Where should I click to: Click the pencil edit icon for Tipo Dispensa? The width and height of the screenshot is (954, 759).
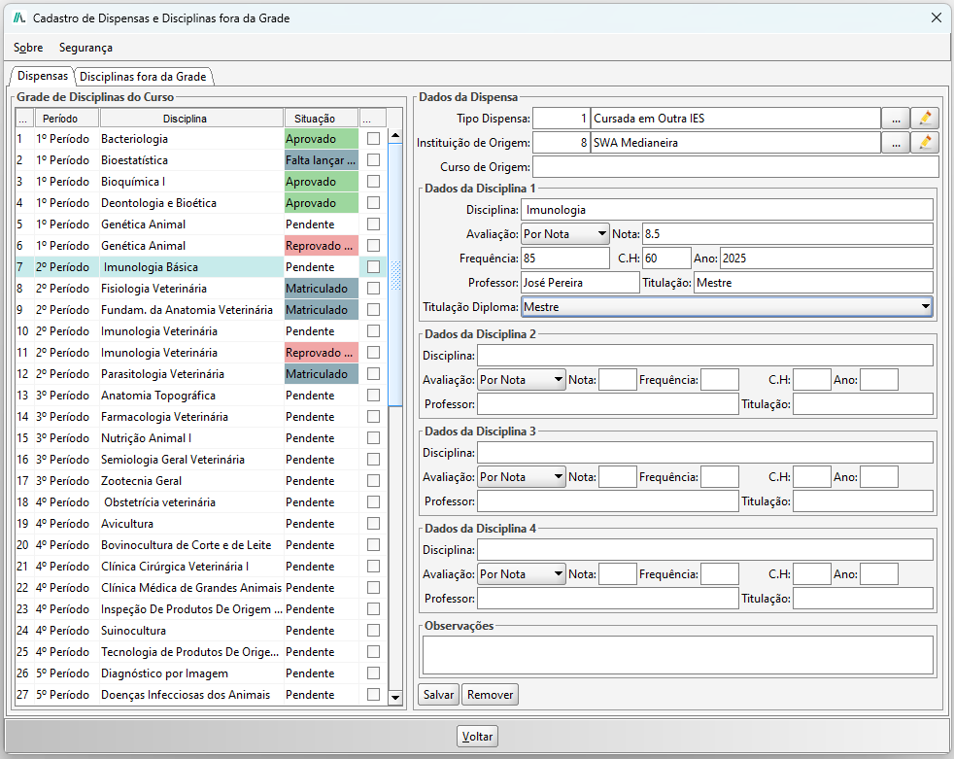tap(925, 119)
